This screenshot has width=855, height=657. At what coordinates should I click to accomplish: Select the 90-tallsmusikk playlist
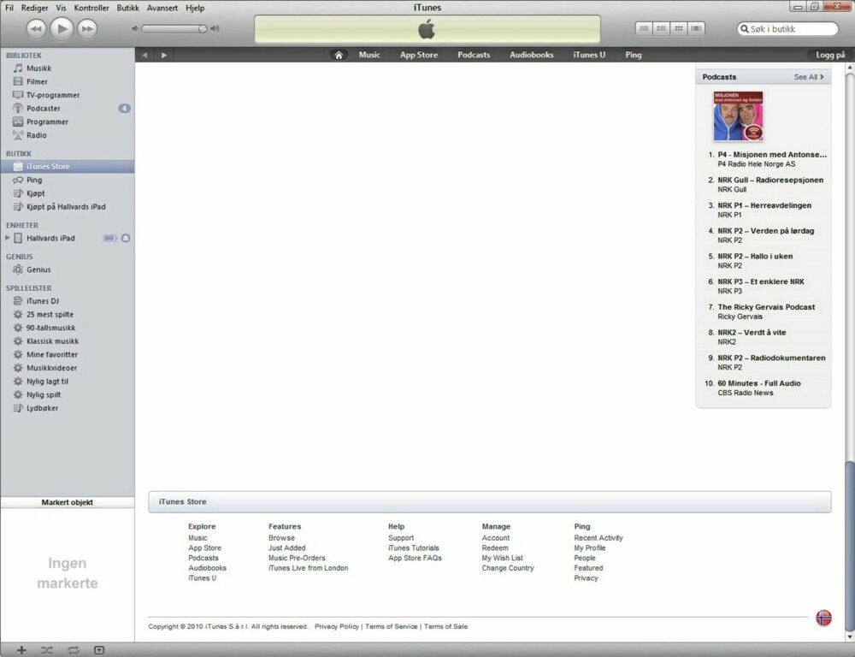(67, 328)
